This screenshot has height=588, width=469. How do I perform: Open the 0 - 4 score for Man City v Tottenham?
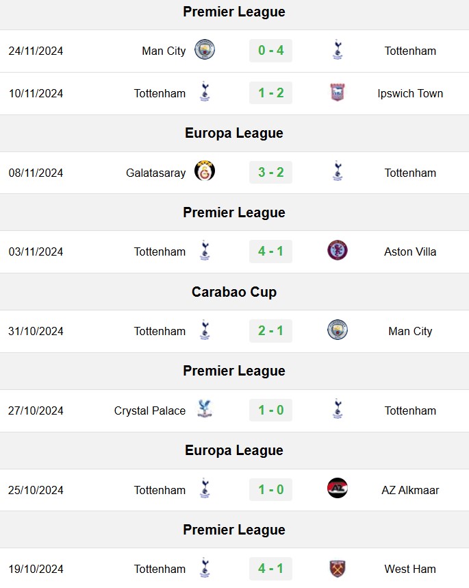(x=271, y=51)
